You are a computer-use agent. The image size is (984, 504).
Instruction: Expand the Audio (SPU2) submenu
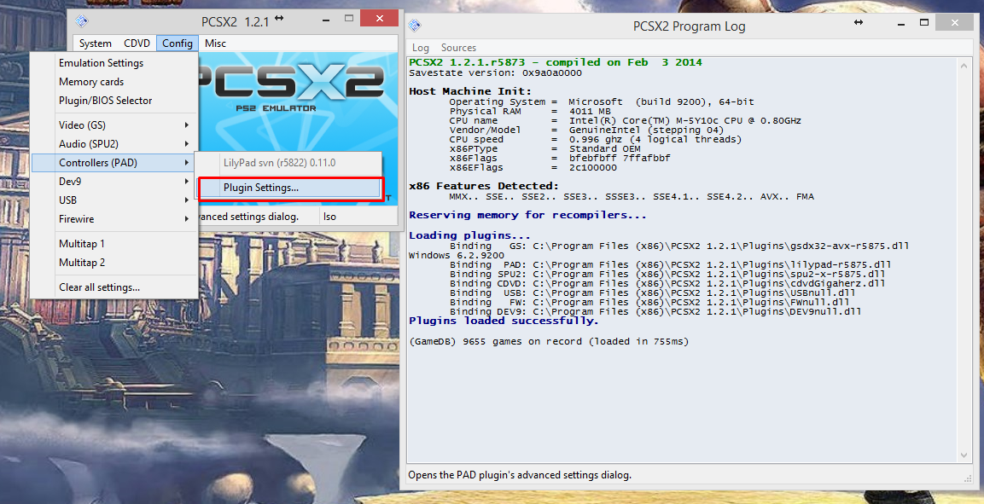[x=114, y=144]
